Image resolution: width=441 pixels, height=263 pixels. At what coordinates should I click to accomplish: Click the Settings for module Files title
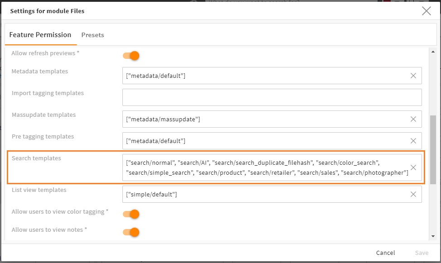pos(47,11)
